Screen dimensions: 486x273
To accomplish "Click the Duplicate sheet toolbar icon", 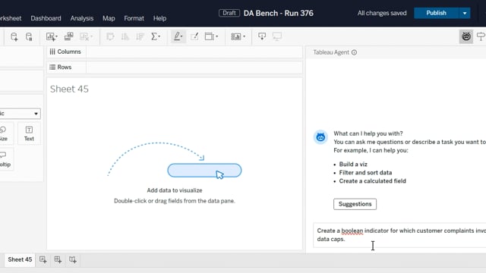I will [68, 36].
